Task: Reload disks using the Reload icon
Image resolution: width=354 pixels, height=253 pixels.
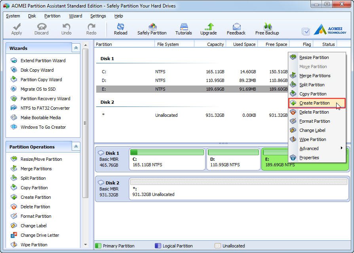Action: (x=120, y=29)
